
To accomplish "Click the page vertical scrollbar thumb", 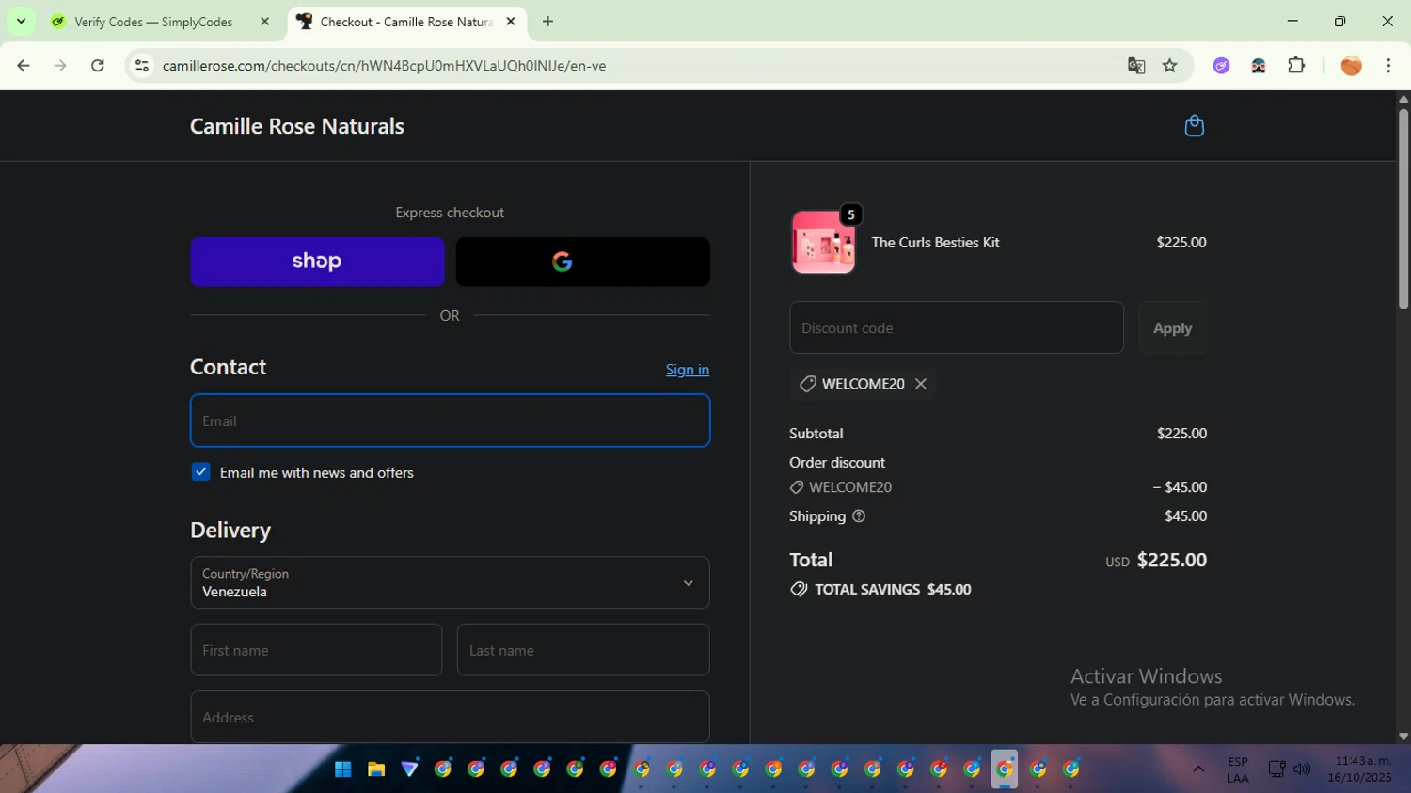I will point(1403,209).
